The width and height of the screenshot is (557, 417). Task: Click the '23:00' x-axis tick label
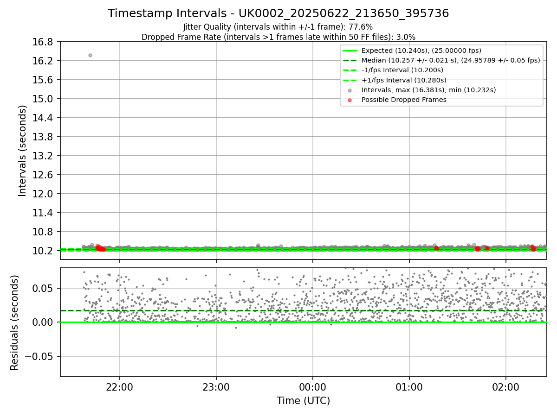216,386
